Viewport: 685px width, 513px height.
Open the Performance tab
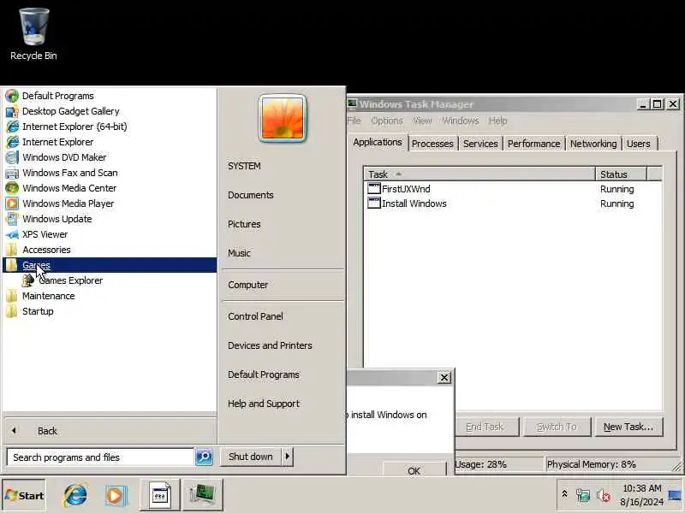pos(533,144)
